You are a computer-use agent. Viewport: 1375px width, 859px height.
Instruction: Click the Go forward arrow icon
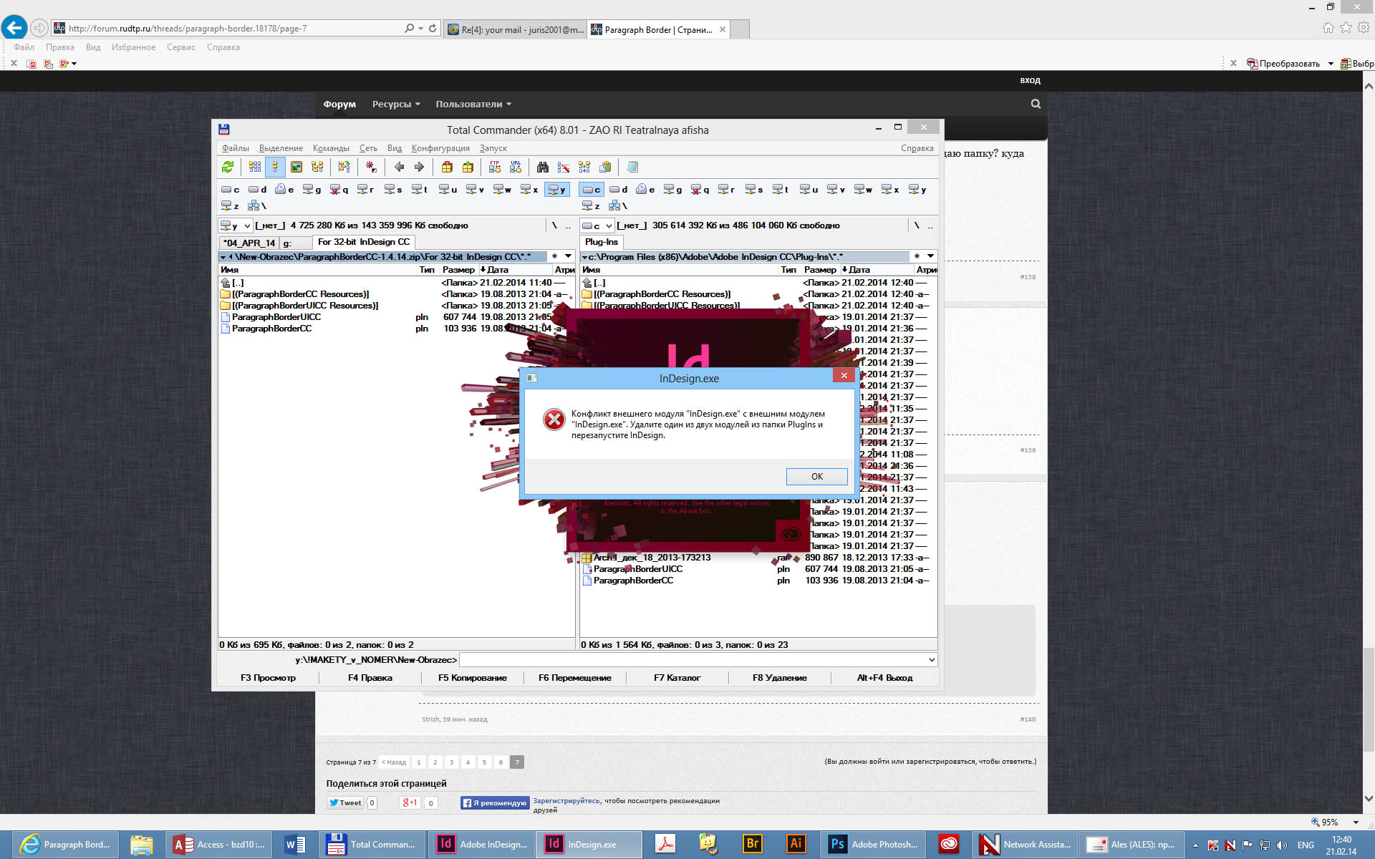click(x=419, y=167)
